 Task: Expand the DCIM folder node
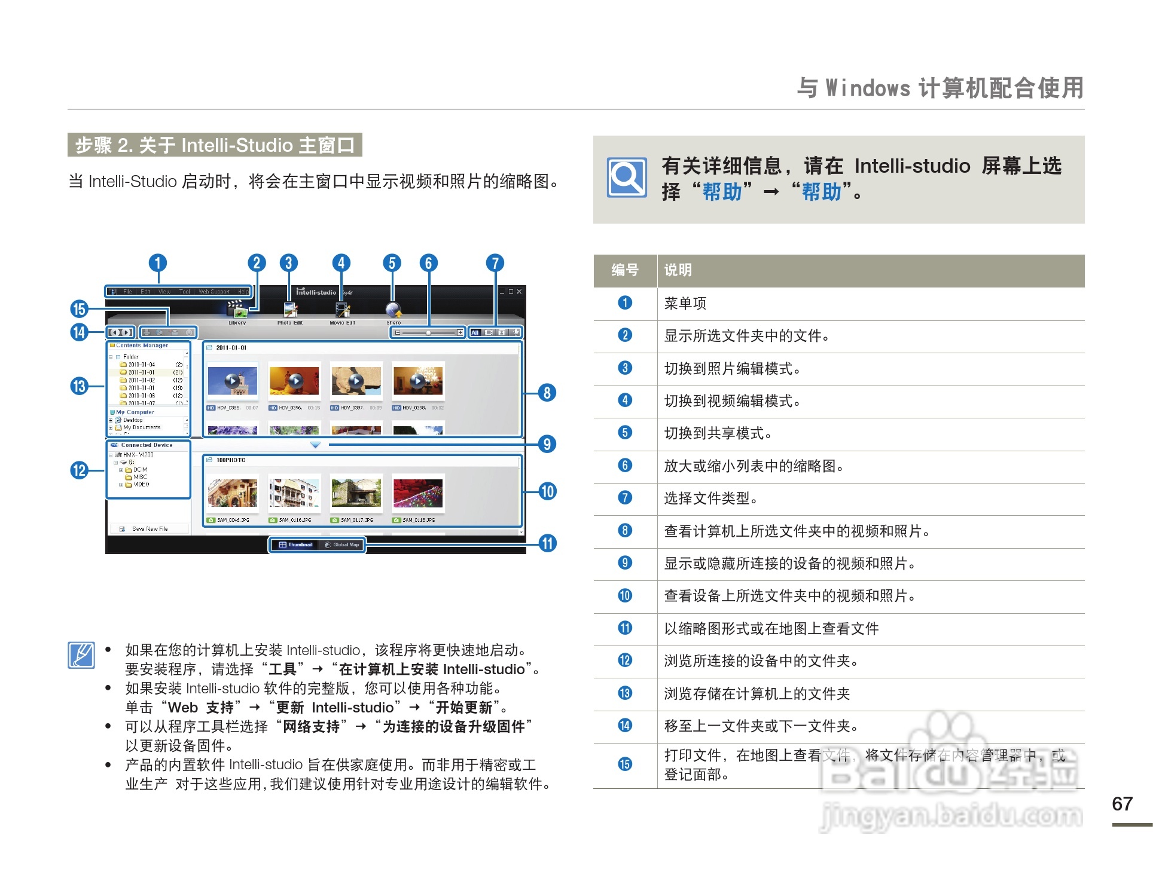121,470
